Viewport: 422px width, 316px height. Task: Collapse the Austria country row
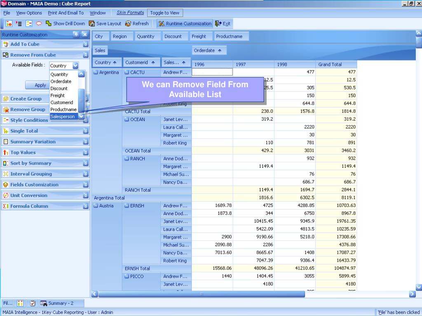pos(96,206)
